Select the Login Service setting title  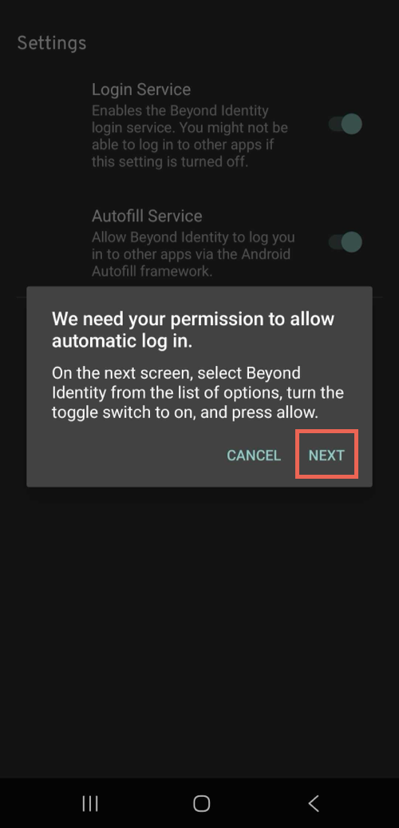click(141, 90)
